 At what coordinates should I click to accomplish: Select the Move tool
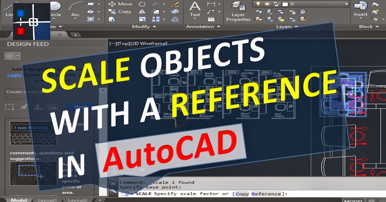(121, 4)
